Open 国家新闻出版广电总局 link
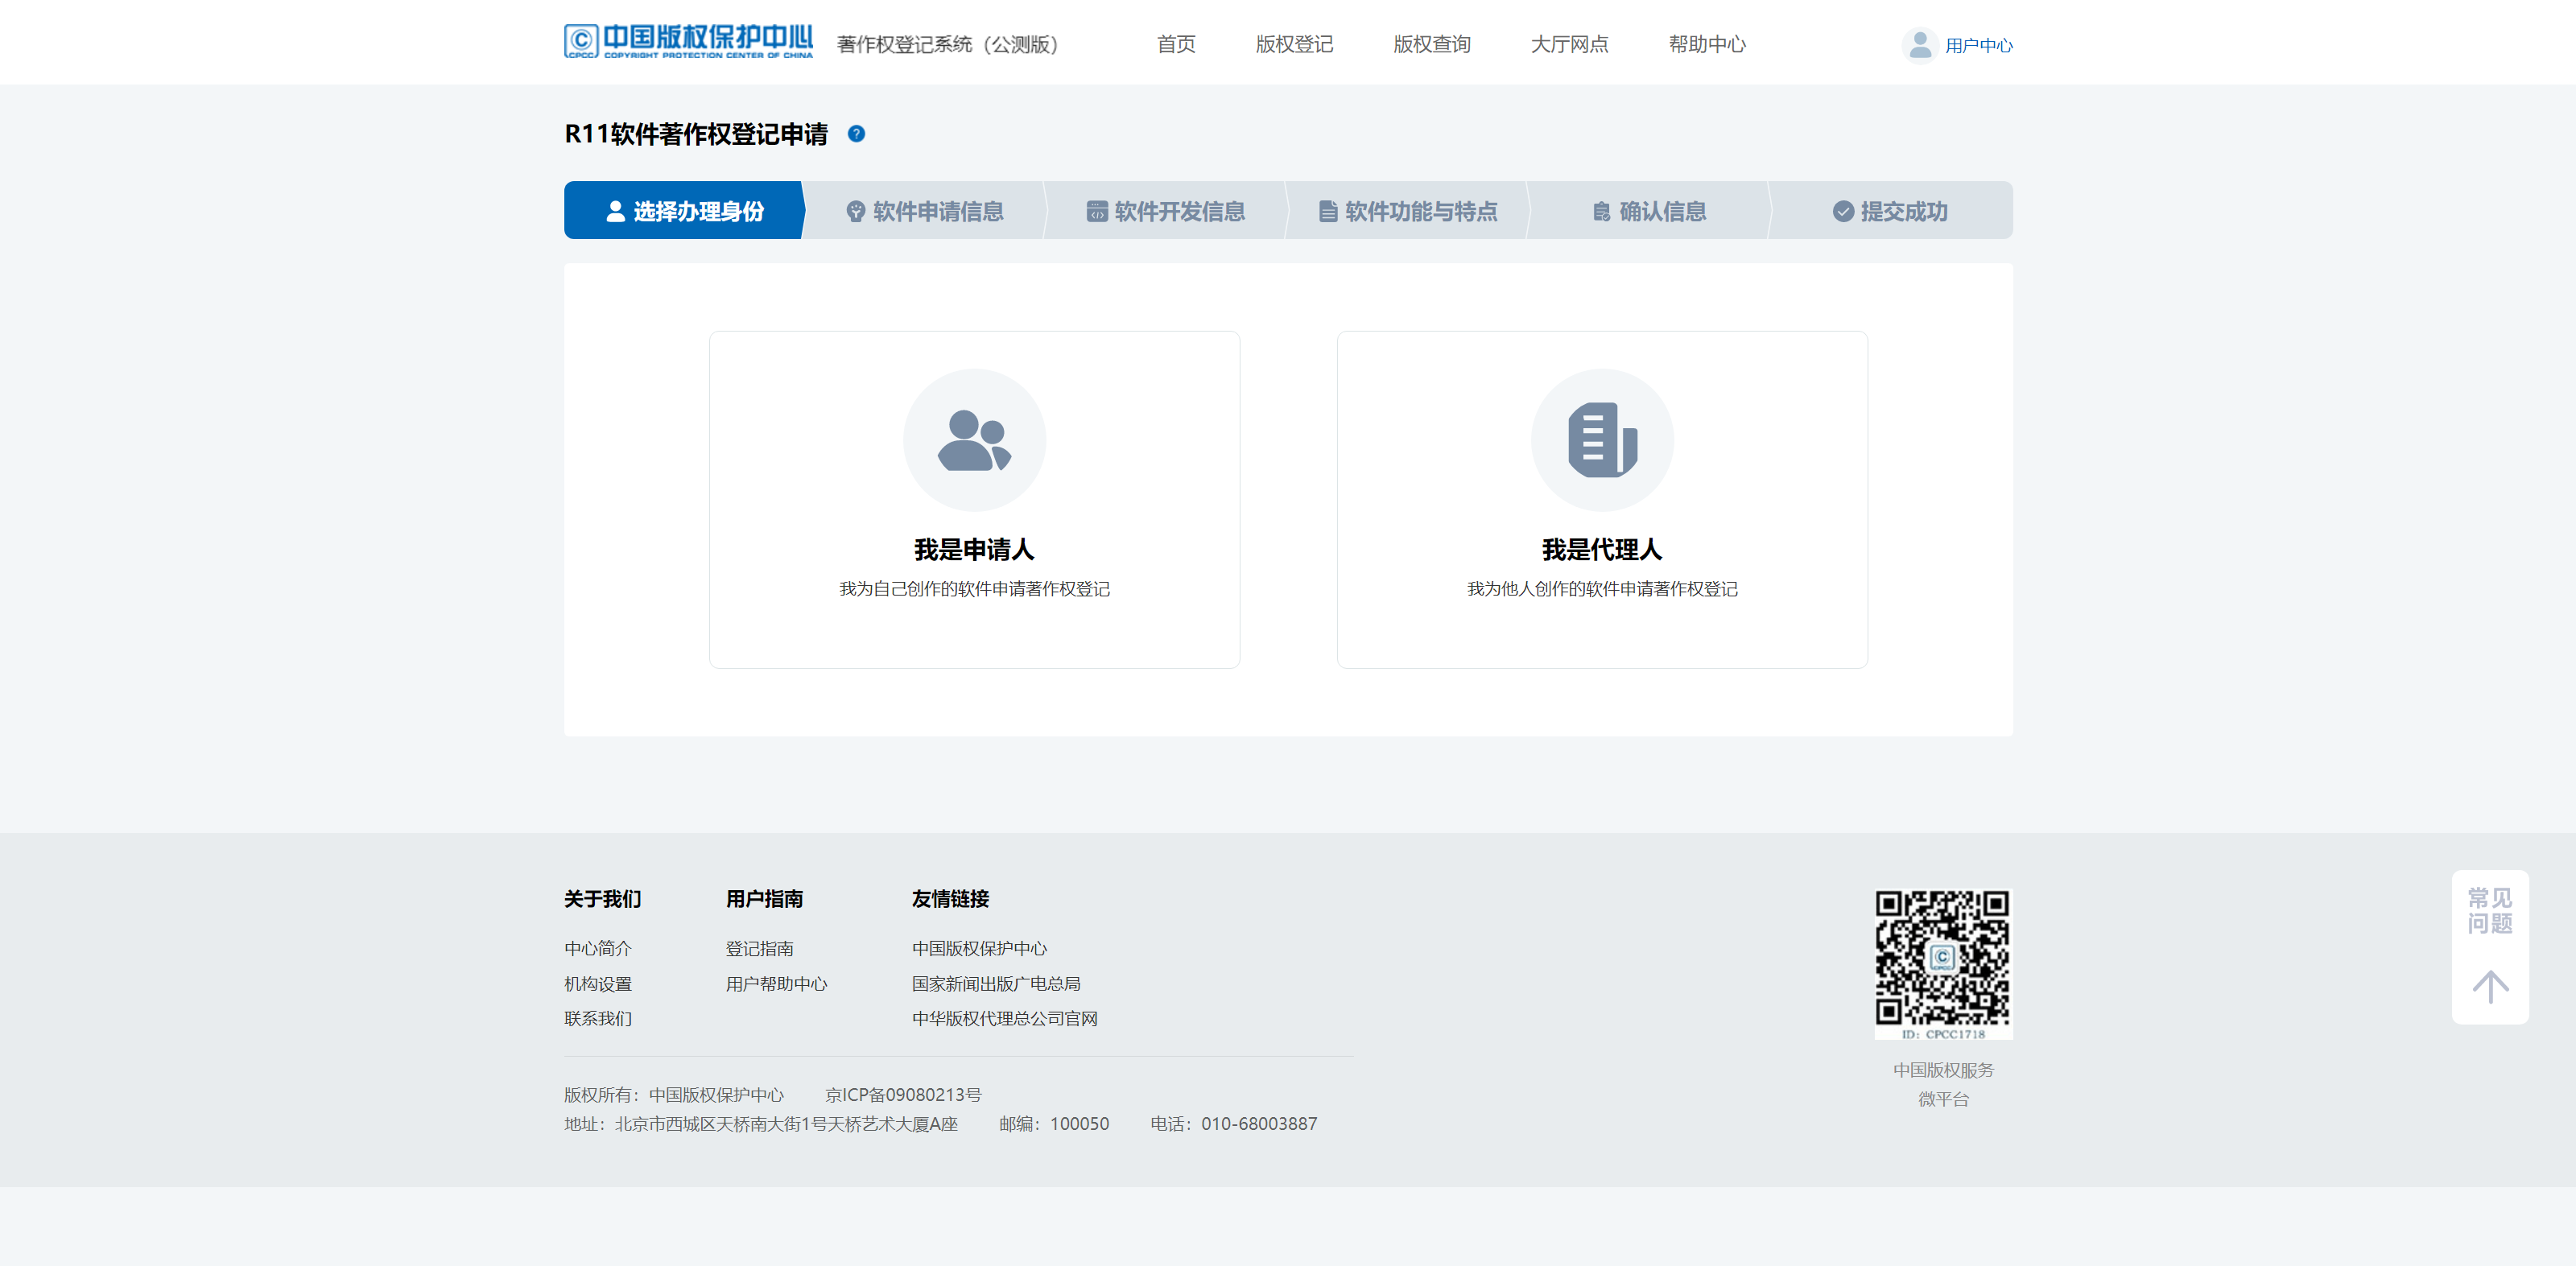Screen dimensions: 2576x1266 coord(996,983)
